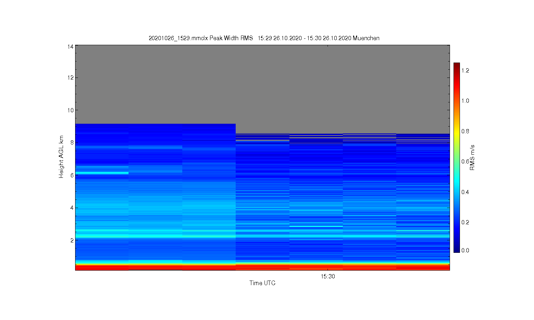
Task: Click the dark blue bottom of colorbar
Action: point(457,249)
